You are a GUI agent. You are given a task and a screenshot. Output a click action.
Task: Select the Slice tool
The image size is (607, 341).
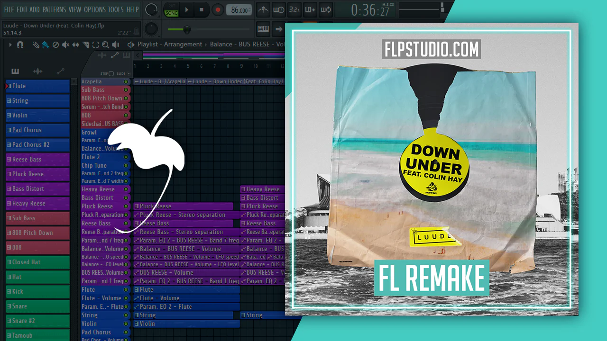pos(86,45)
